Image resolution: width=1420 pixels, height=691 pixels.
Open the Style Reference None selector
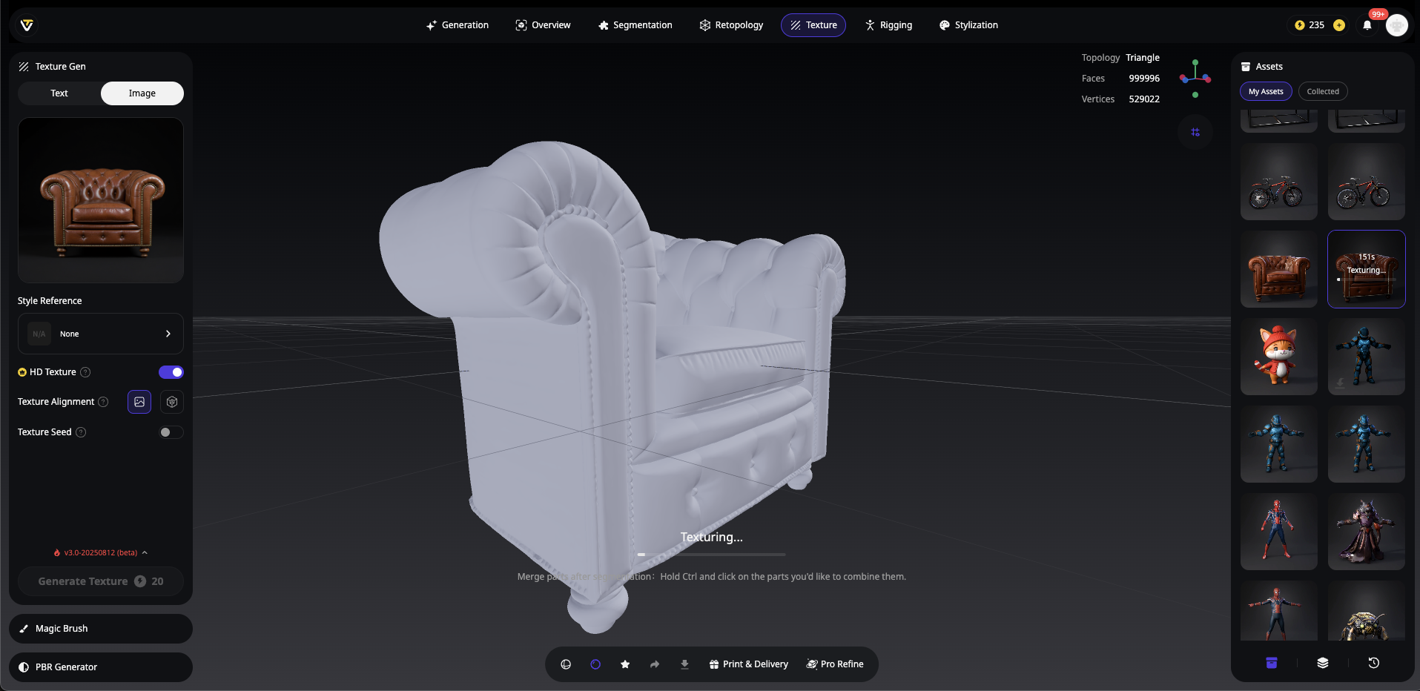click(x=101, y=334)
